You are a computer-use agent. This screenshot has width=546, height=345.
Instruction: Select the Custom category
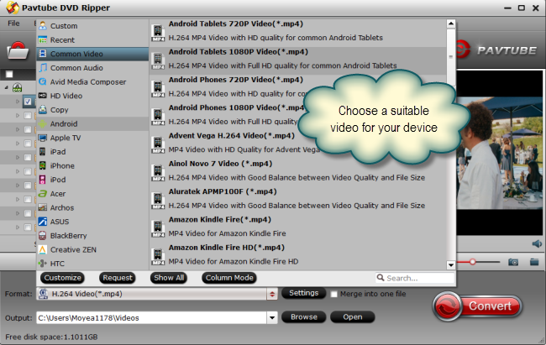92,26
